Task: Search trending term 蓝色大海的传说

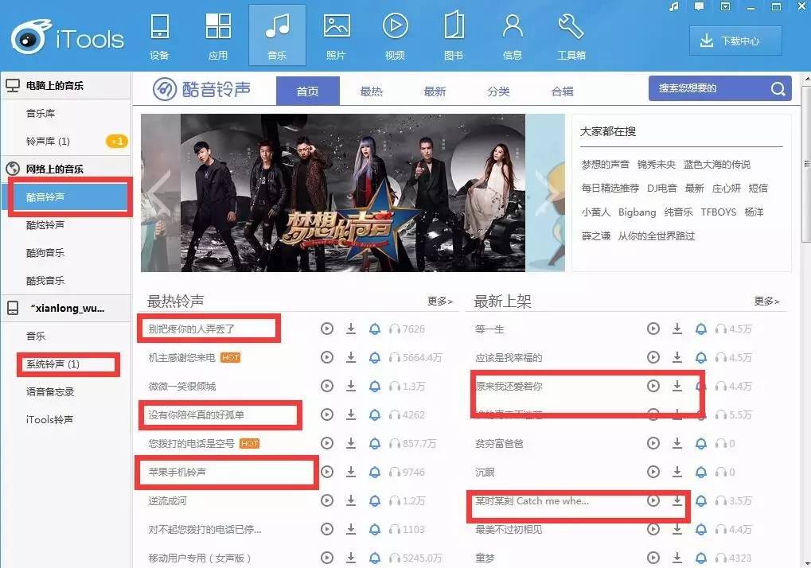Action: [x=717, y=165]
